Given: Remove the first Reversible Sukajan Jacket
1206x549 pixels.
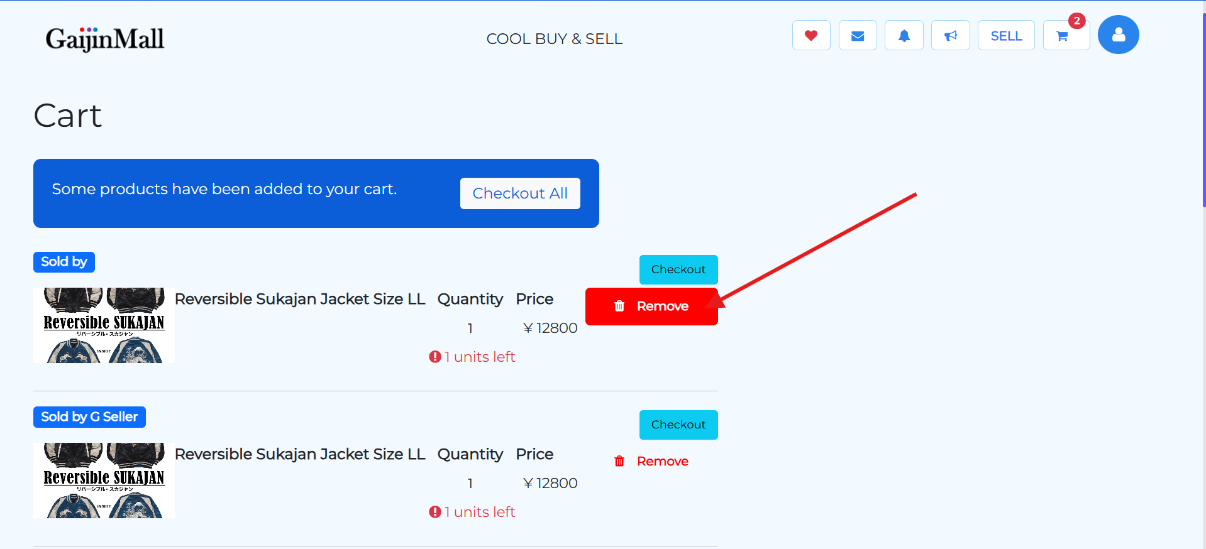Looking at the screenshot, I should [651, 306].
